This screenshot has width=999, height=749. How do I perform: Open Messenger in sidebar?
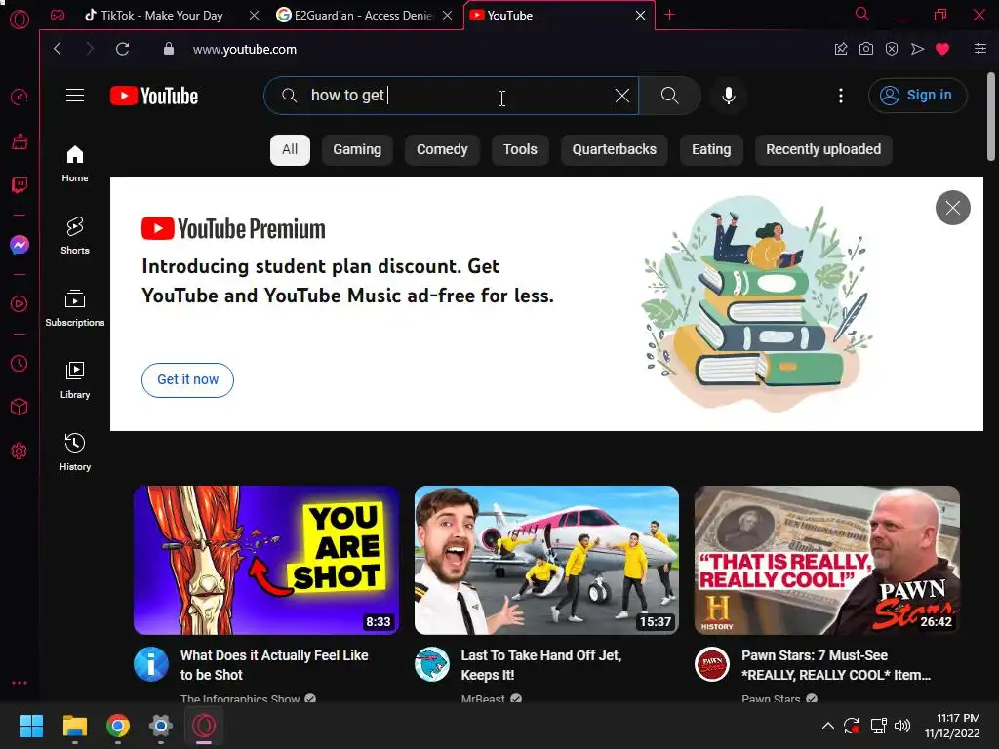click(20, 245)
